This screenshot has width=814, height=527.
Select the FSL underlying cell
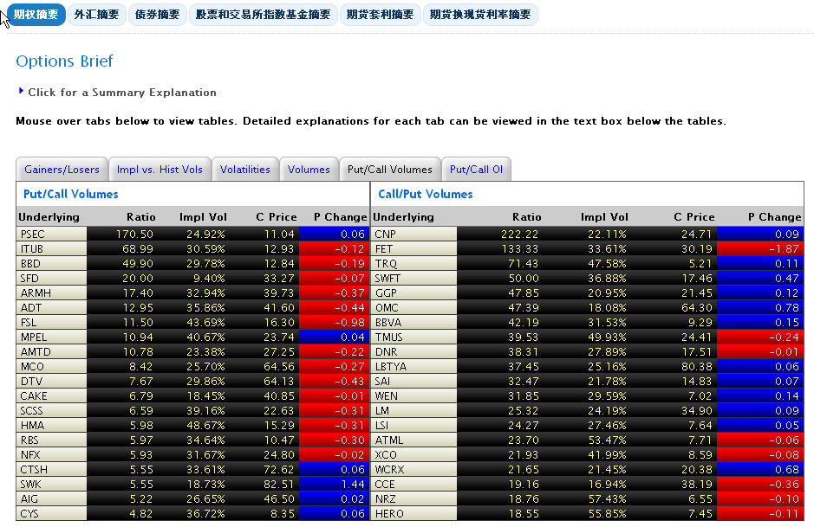(x=51, y=322)
